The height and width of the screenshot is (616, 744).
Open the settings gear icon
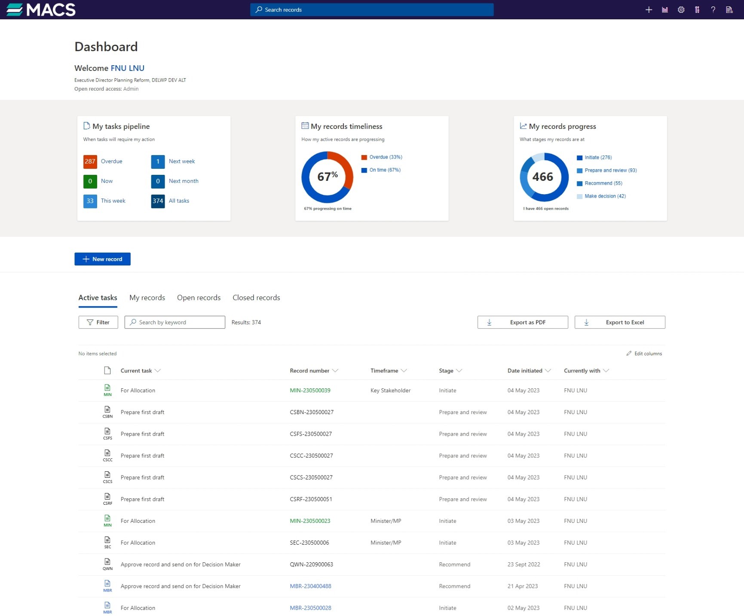point(681,9)
